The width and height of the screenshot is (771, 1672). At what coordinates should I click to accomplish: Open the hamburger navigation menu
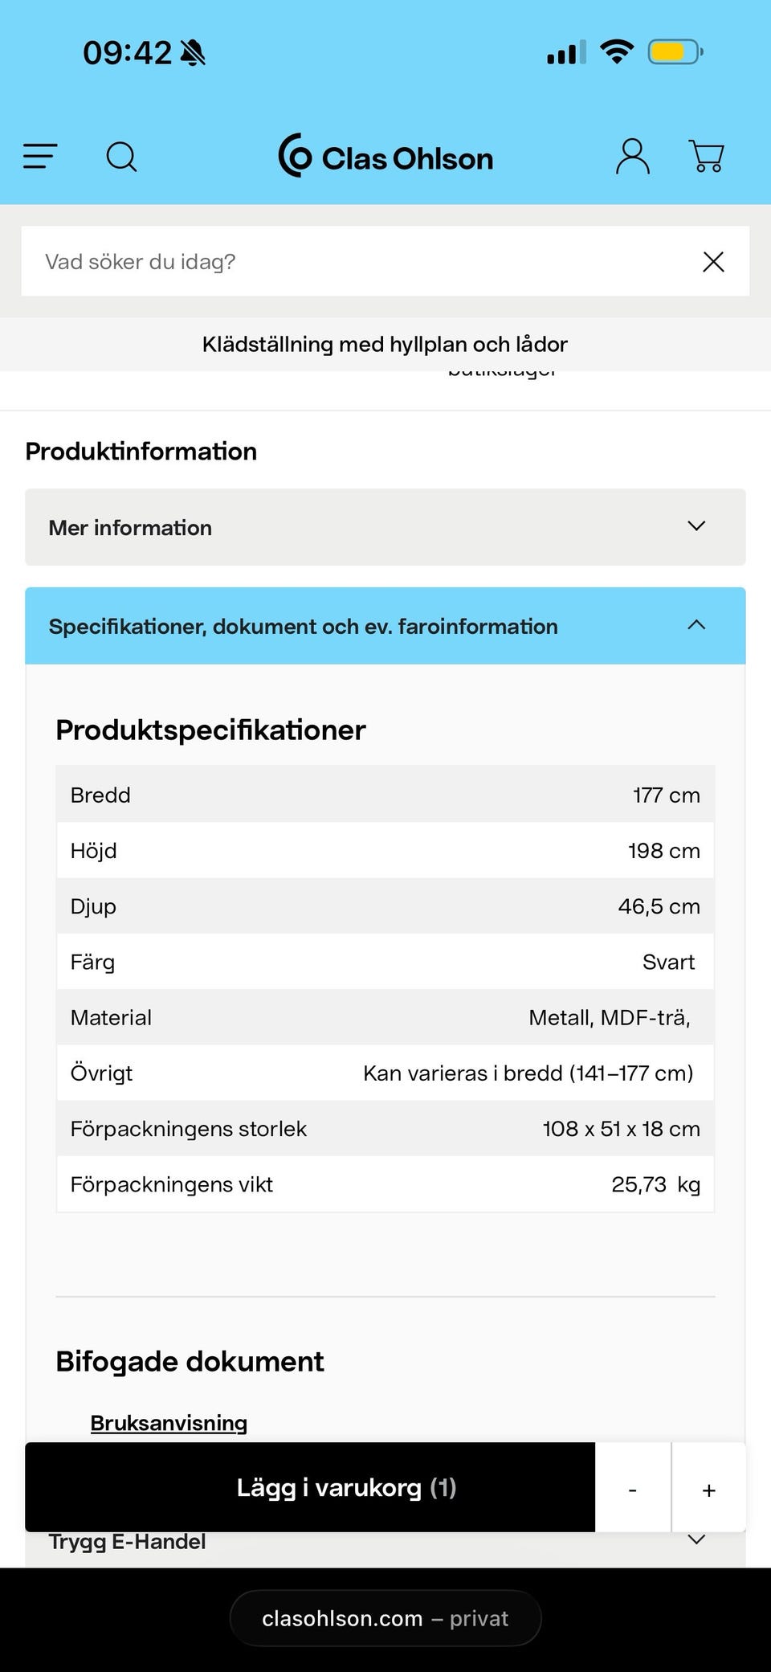coord(39,156)
